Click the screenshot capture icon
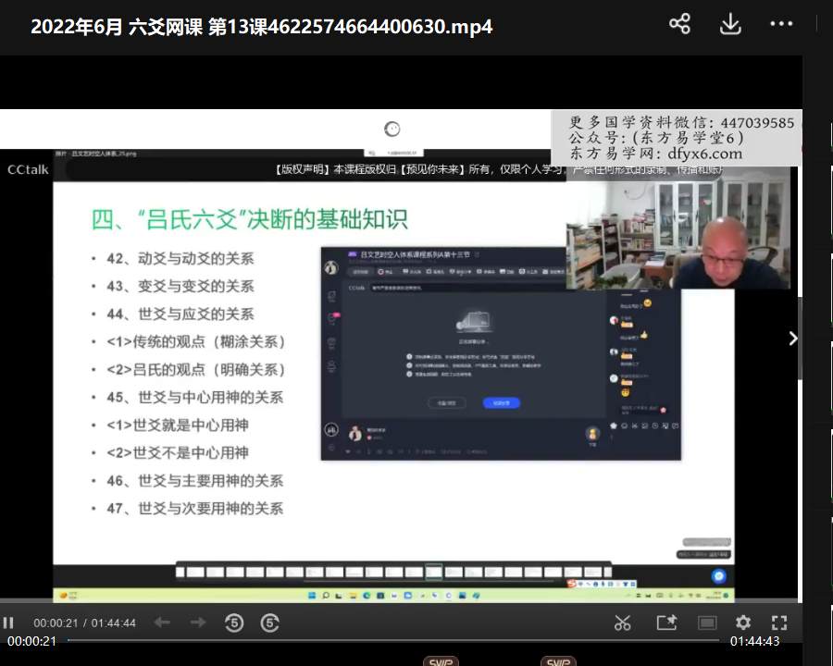This screenshot has height=666, width=833. pyautogui.click(x=666, y=623)
